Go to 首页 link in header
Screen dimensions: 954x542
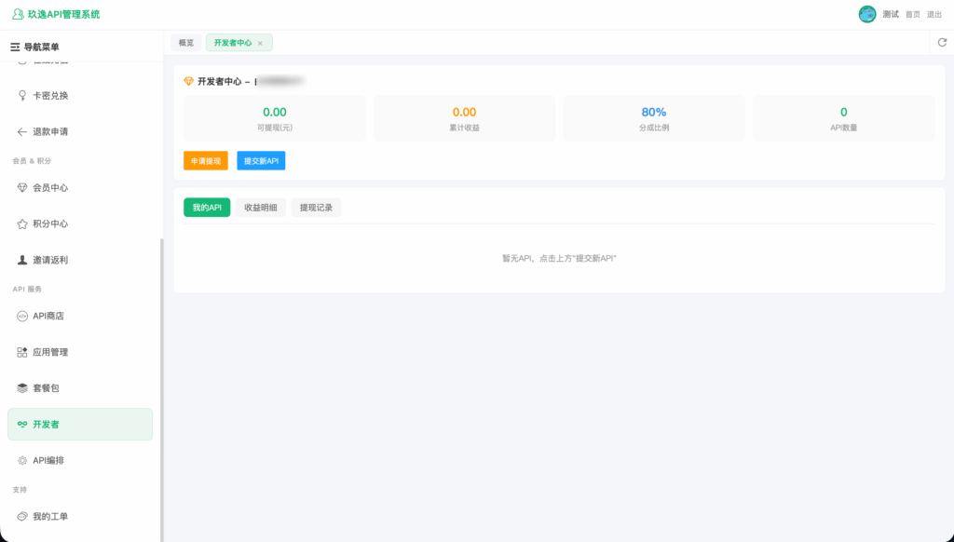[913, 15]
